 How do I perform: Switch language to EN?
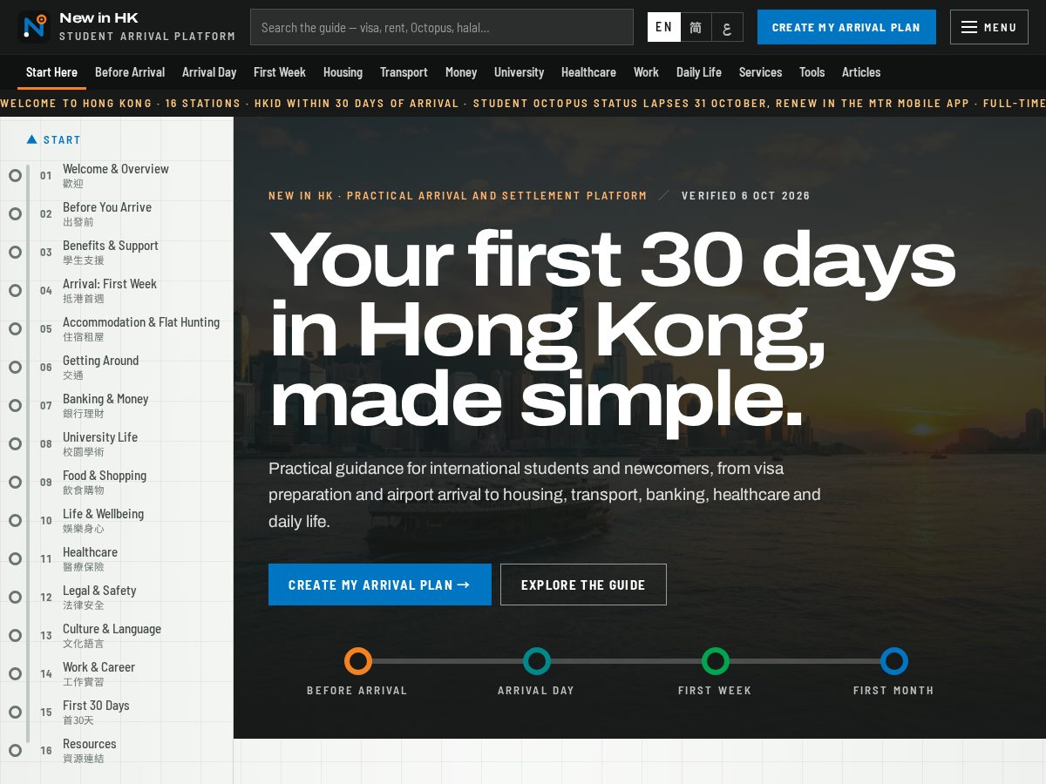(664, 27)
